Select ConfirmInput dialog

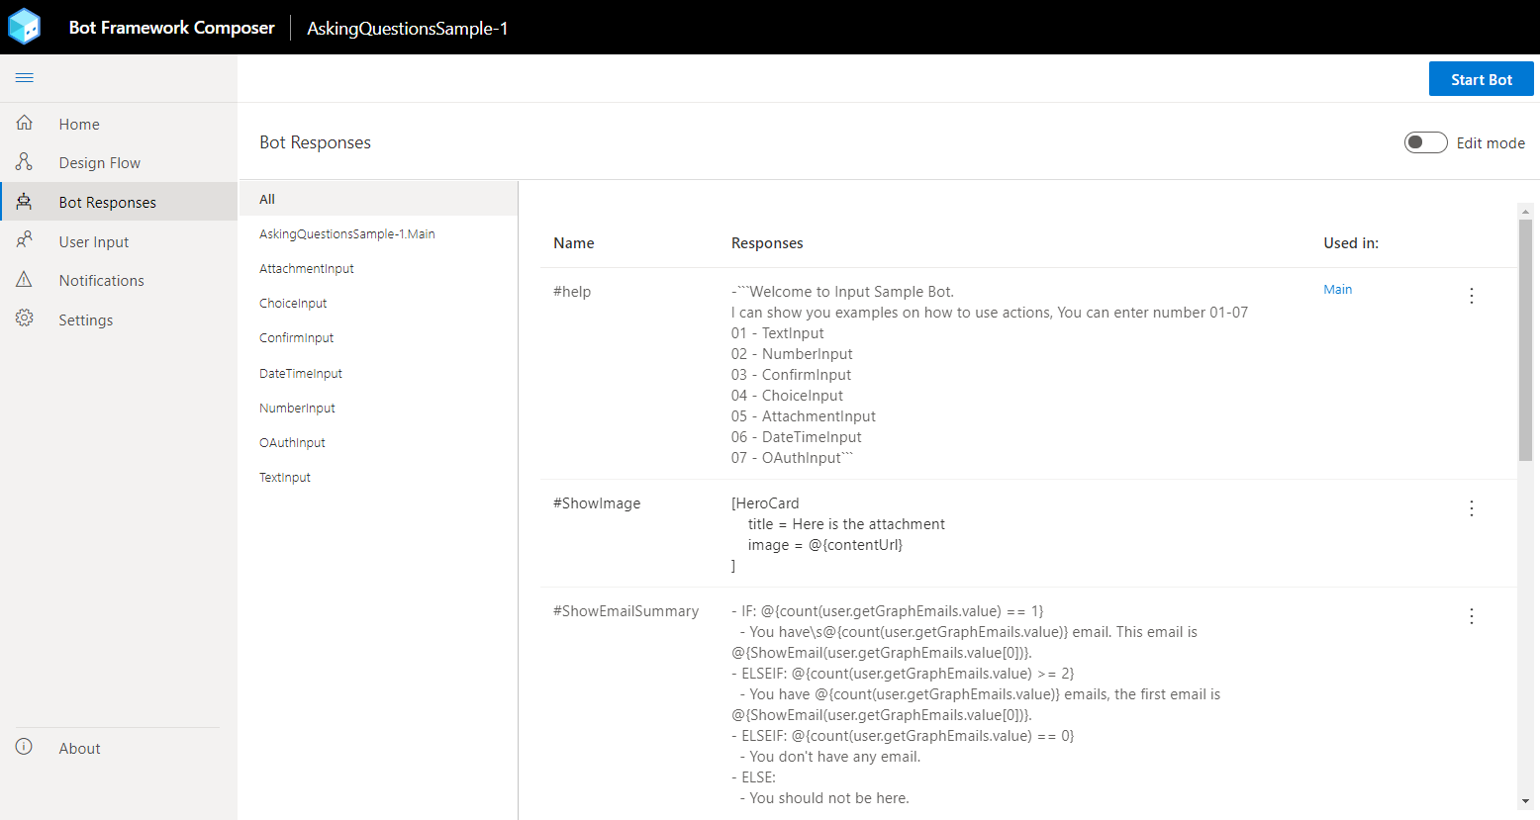(379, 337)
